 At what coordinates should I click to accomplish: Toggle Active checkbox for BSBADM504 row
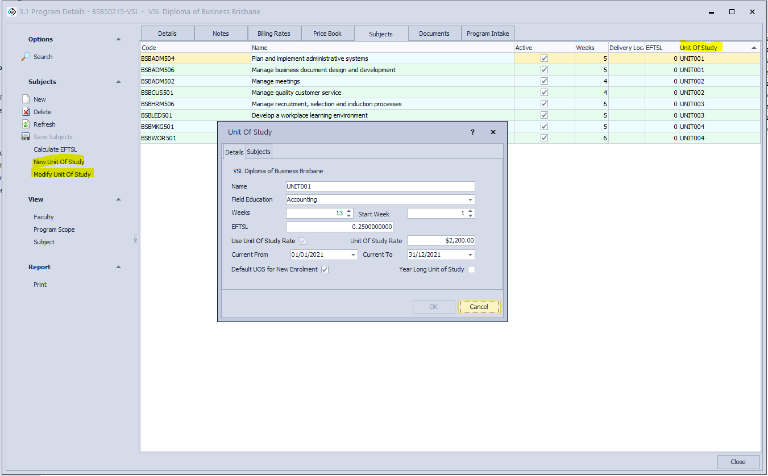tap(544, 59)
